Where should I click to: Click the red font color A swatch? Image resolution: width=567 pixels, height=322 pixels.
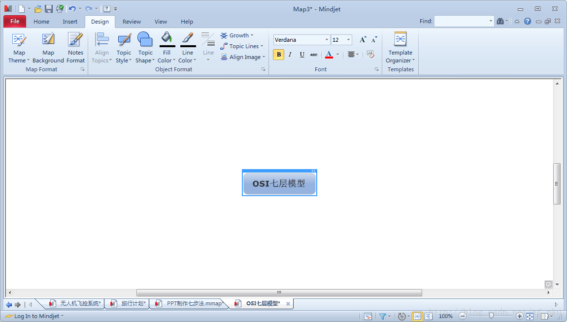tap(329, 55)
